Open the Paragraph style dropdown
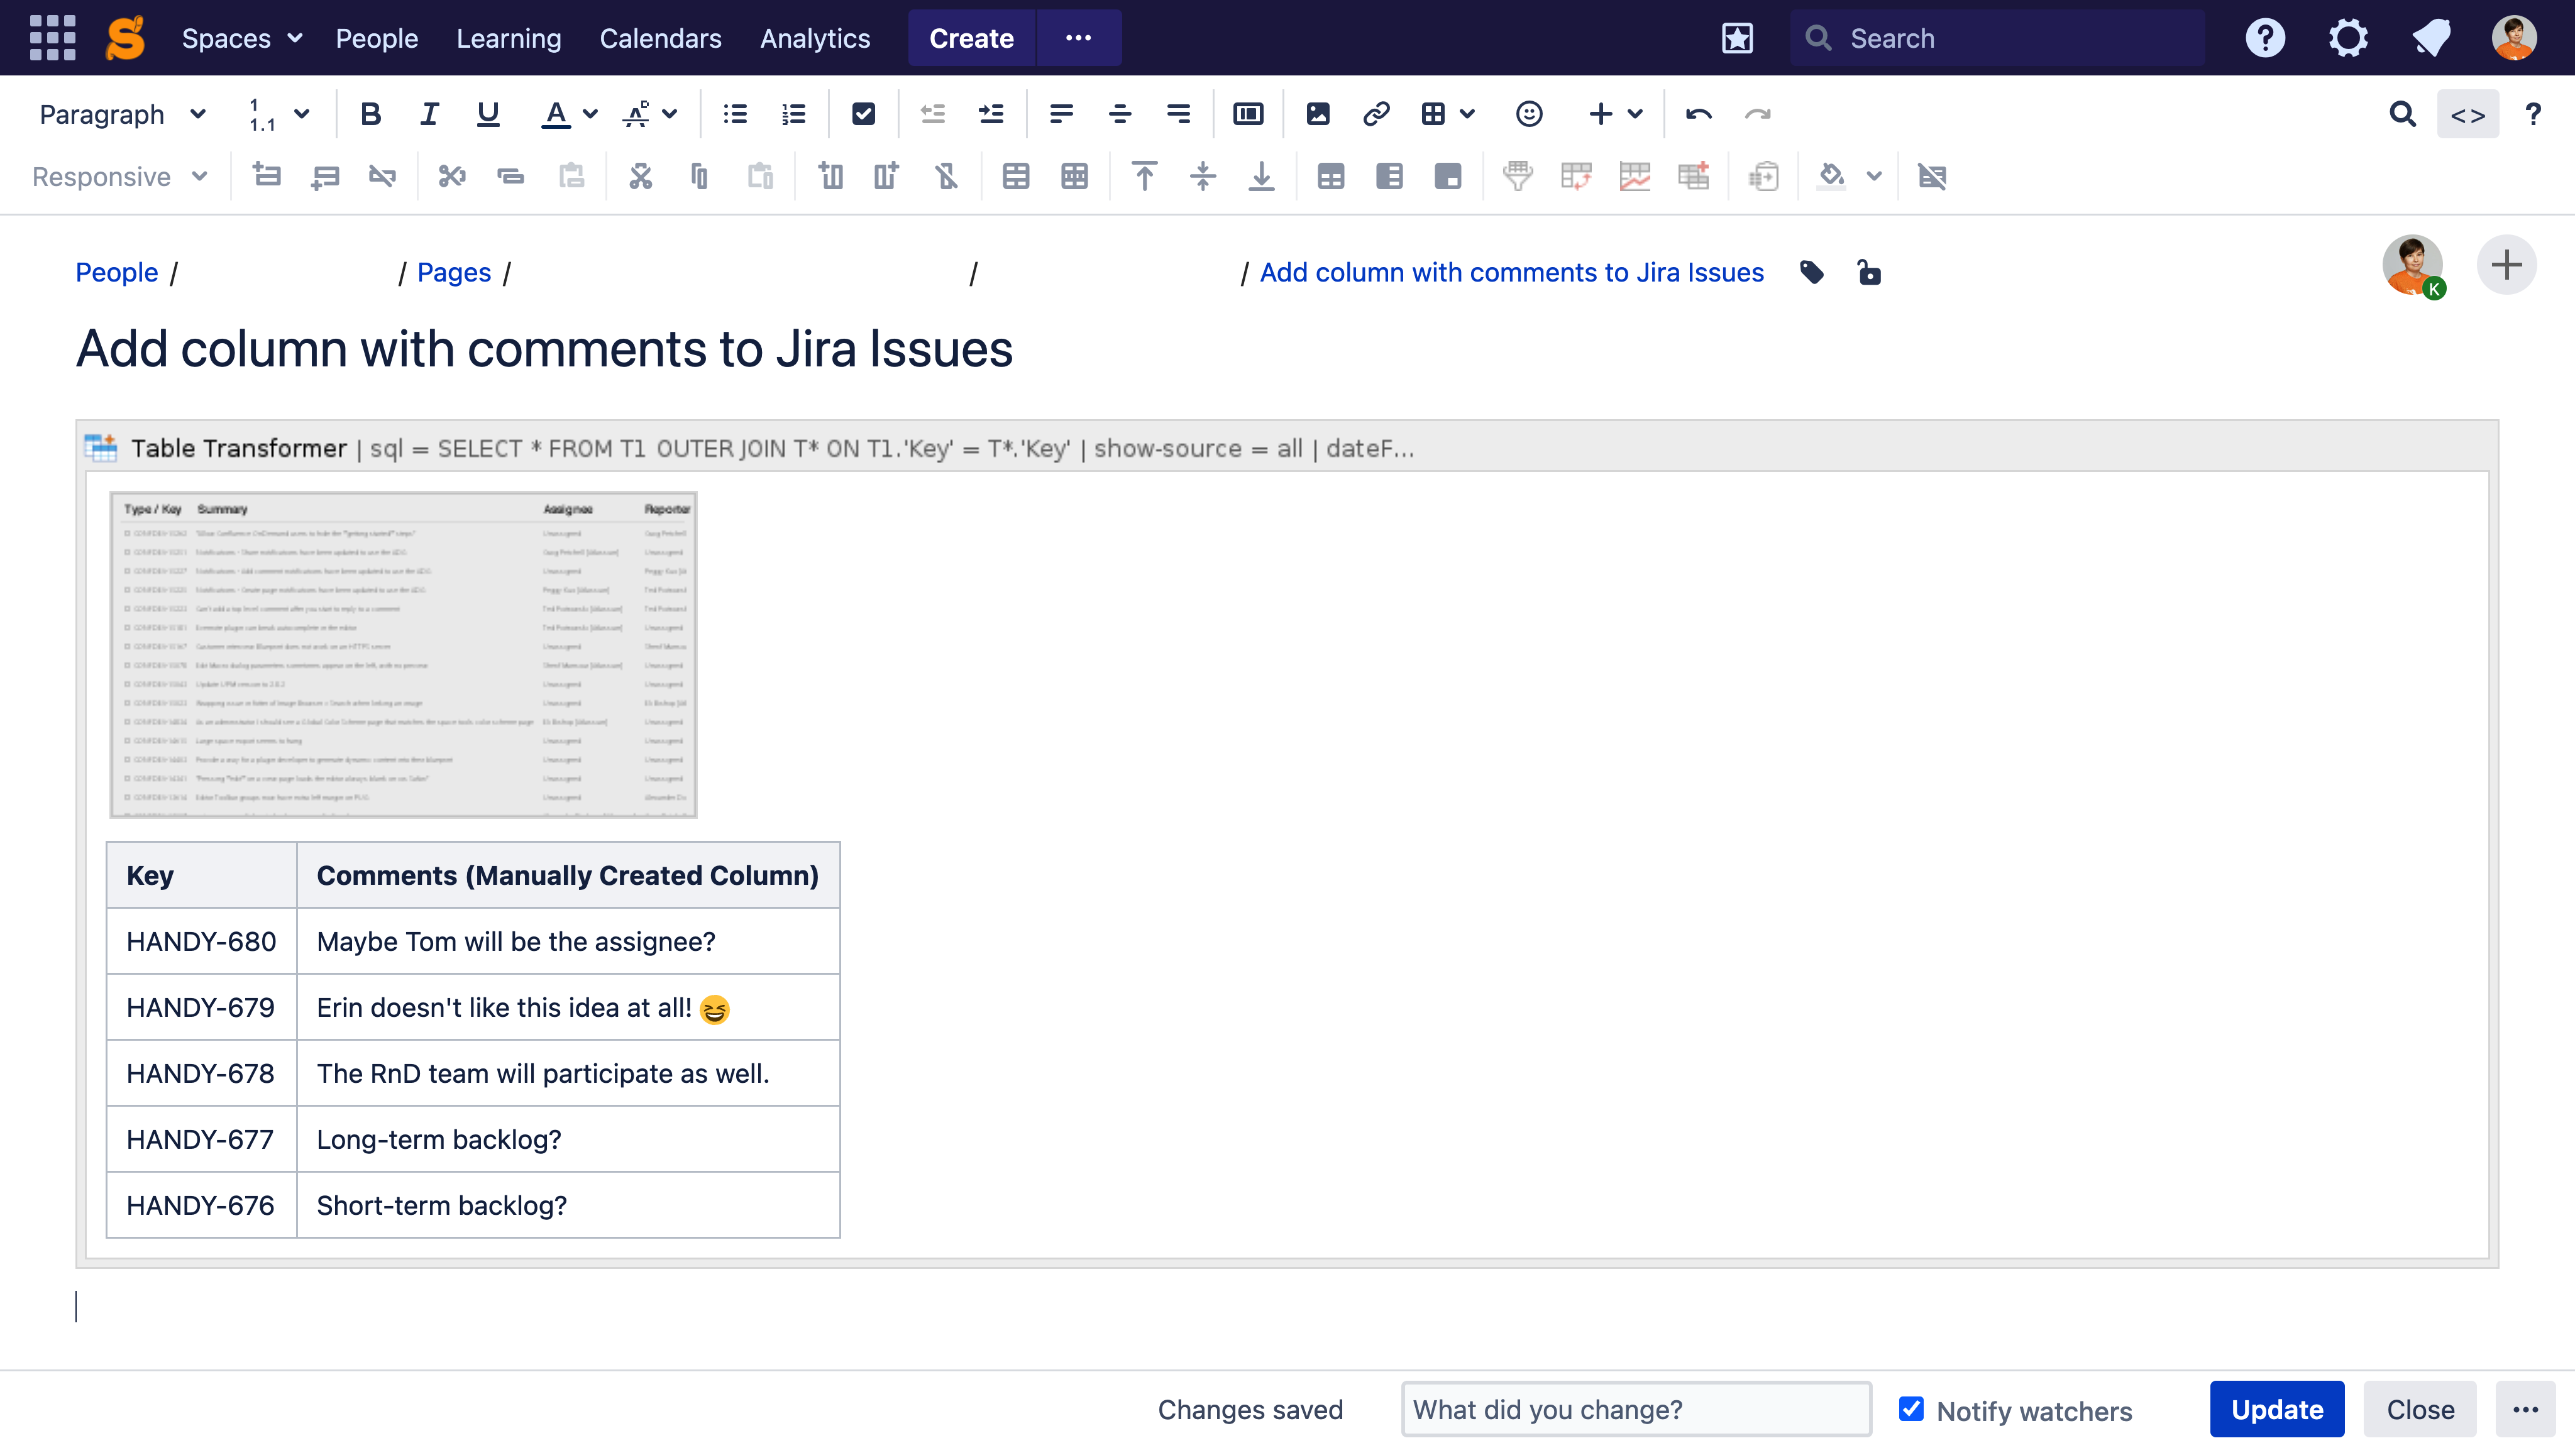 (122, 114)
